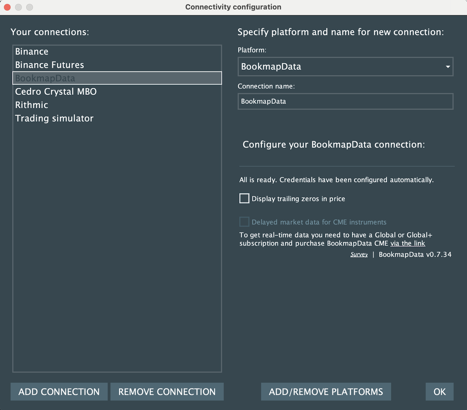Toggle Delayed market data for CME checkbox

[x=244, y=222]
